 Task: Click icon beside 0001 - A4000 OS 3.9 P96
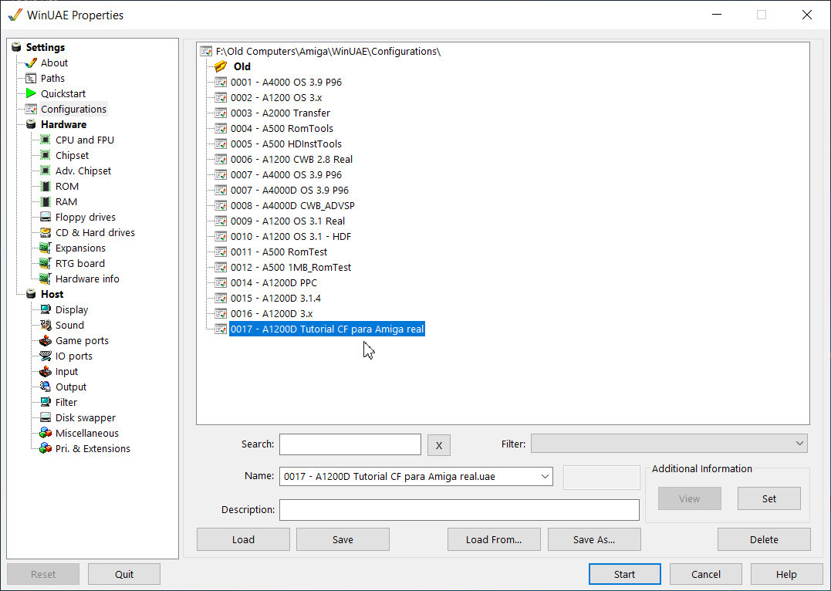coord(221,82)
